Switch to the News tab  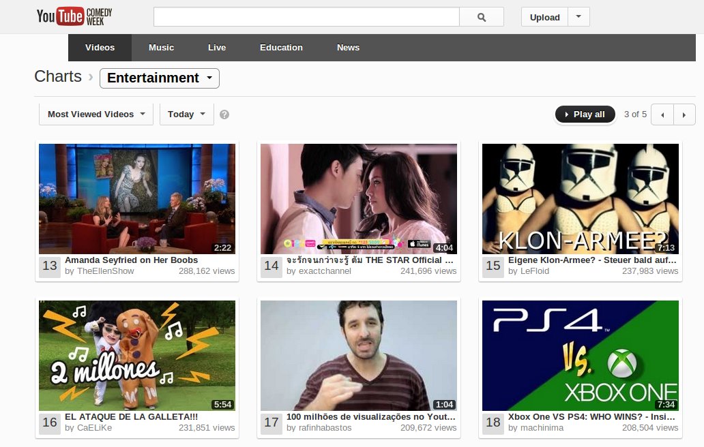[348, 48]
